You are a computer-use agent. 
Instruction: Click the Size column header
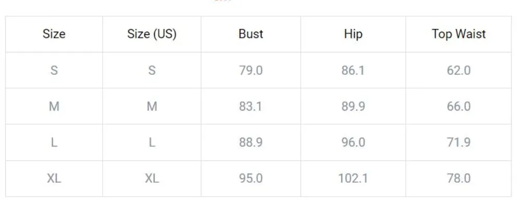(x=54, y=34)
